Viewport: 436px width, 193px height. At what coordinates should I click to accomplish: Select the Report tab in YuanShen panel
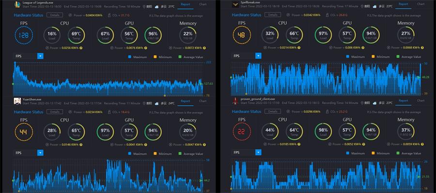click(185, 101)
